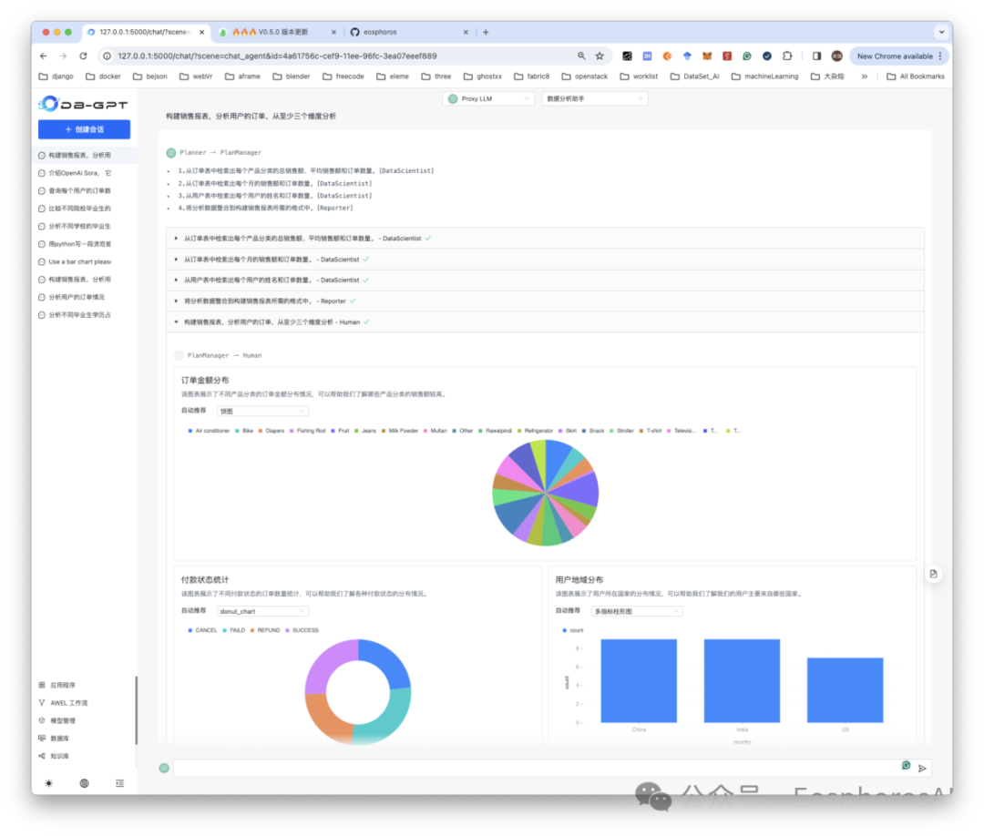The height and width of the screenshot is (836, 984).
Task: Collapse the sidebar with the indent icon
Action: pyautogui.click(x=120, y=782)
